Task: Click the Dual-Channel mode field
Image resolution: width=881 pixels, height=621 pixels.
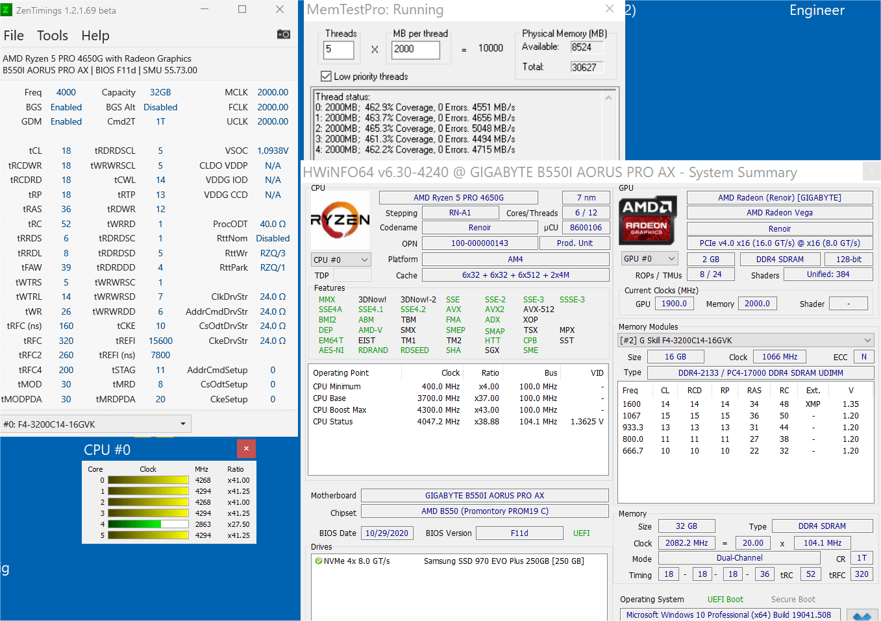Action: (739, 557)
